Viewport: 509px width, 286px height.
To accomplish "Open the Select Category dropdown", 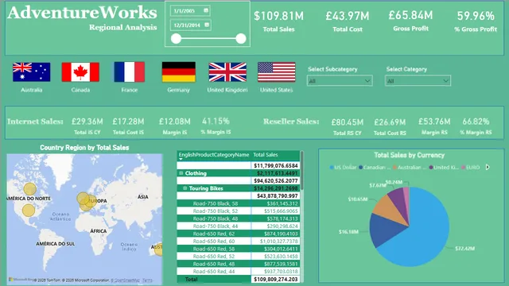I will coord(418,81).
